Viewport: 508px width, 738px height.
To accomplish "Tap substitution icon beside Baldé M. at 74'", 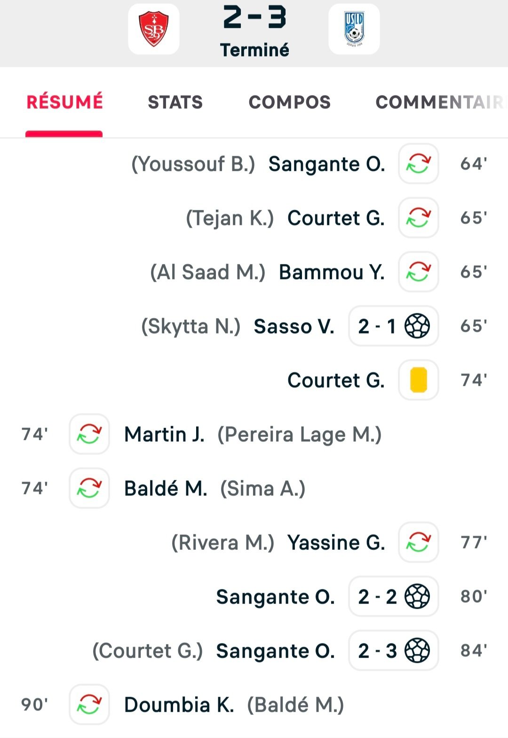I will coord(89,488).
